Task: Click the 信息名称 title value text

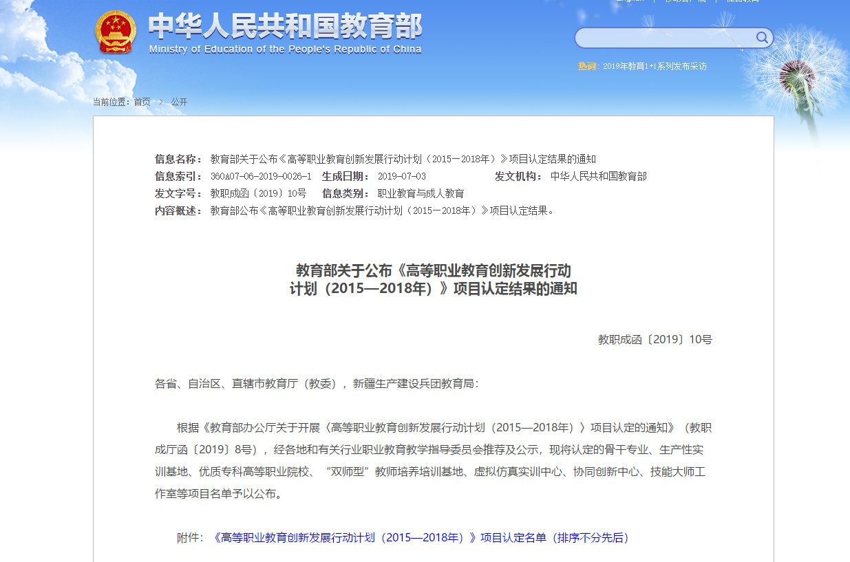Action: point(403,159)
